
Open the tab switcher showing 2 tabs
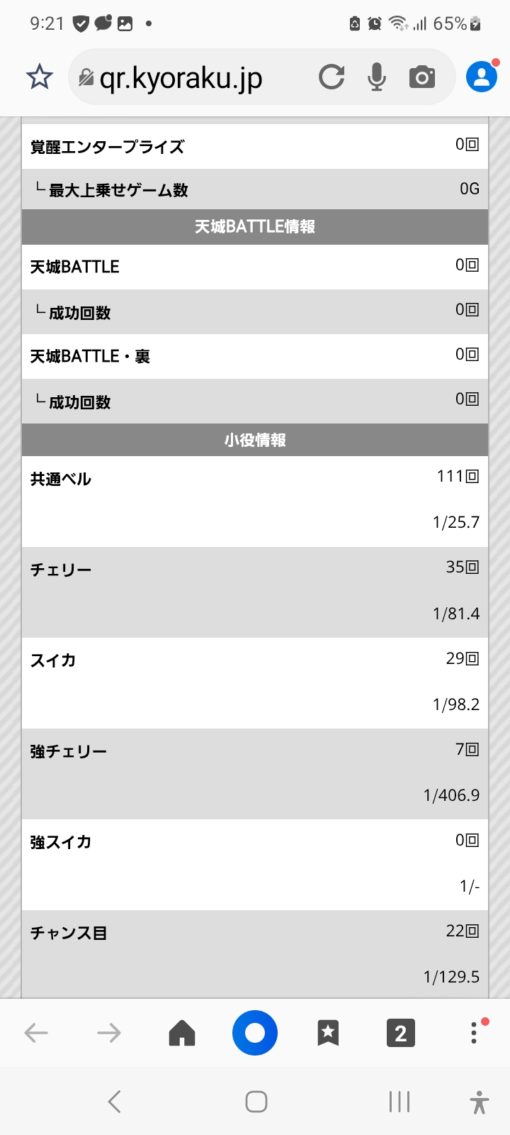pyautogui.click(x=401, y=1033)
